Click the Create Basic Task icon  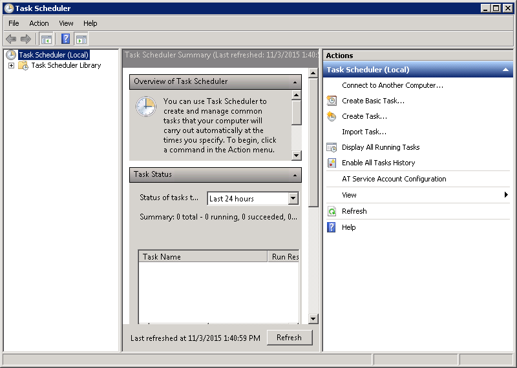click(332, 101)
